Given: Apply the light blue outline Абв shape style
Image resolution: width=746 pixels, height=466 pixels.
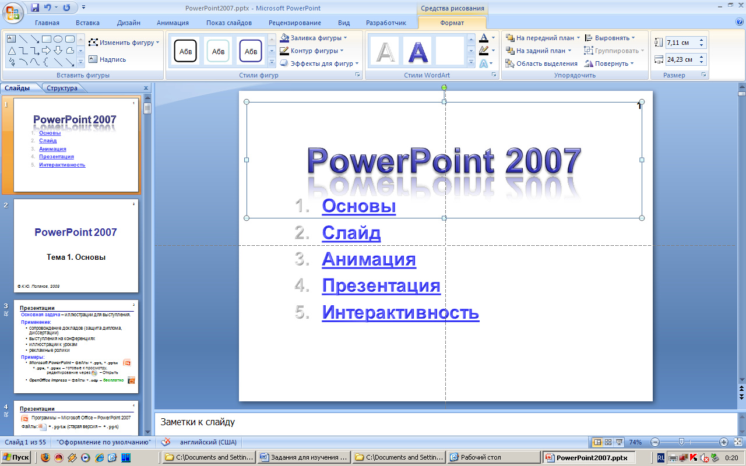Looking at the screenshot, I should click(x=218, y=51).
